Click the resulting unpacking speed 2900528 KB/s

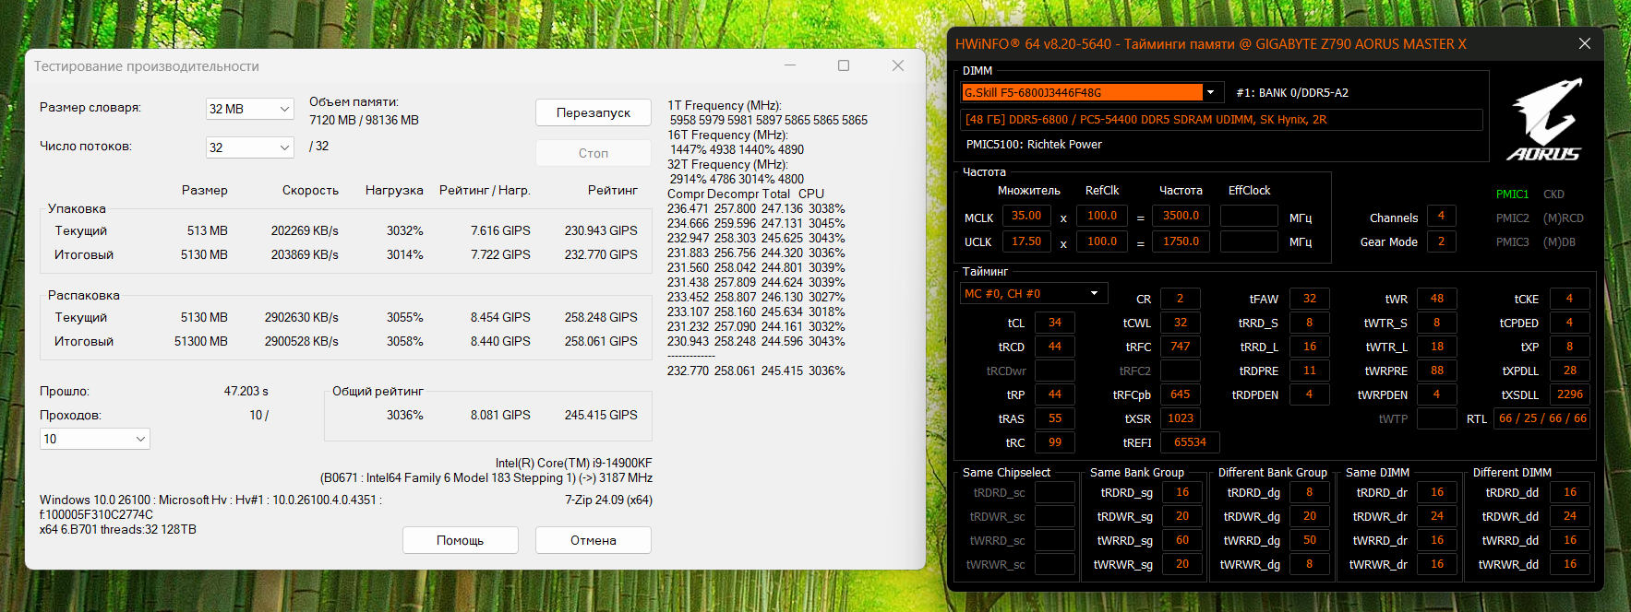(301, 342)
